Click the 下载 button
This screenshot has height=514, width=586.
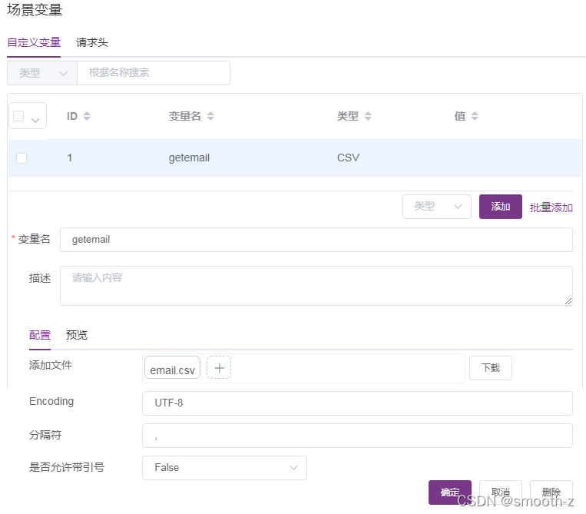[490, 368]
